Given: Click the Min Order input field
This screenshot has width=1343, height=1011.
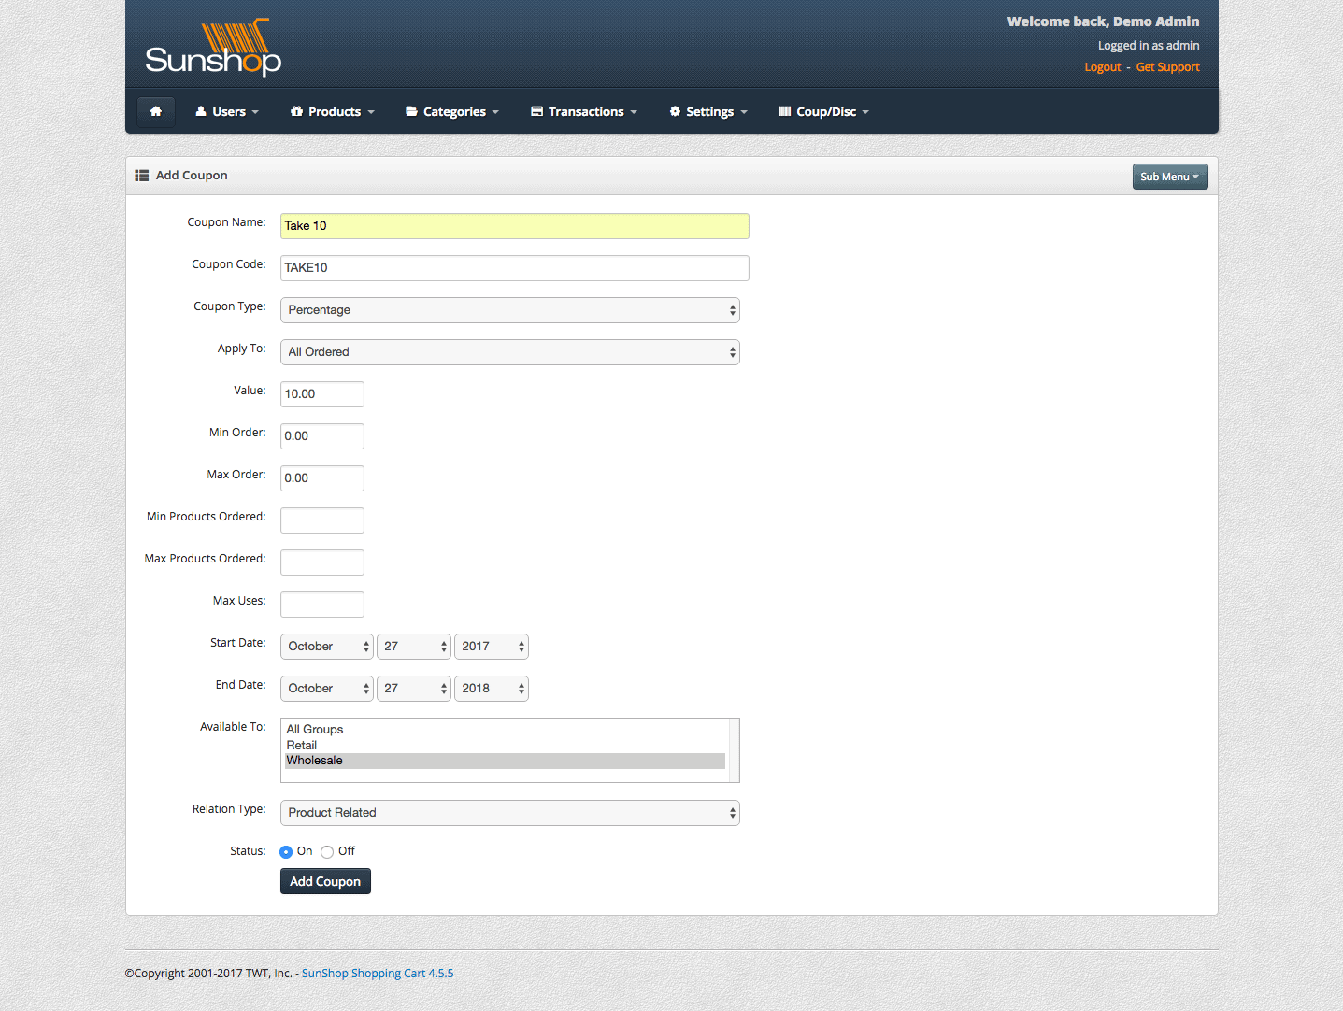Looking at the screenshot, I should tap(322, 436).
